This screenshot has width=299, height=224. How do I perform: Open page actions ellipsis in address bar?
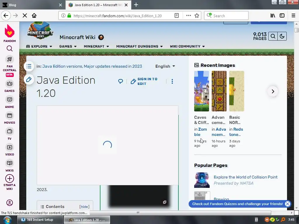[188, 16]
